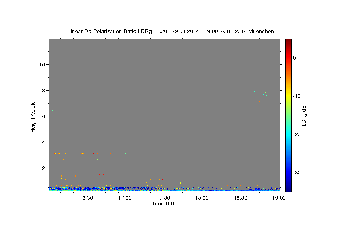Click the 'Muenchen' location in the title

261,31
